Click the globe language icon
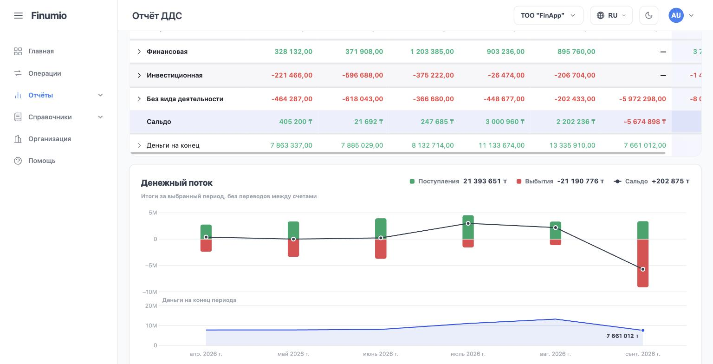Image resolution: width=713 pixels, height=364 pixels. click(x=600, y=15)
